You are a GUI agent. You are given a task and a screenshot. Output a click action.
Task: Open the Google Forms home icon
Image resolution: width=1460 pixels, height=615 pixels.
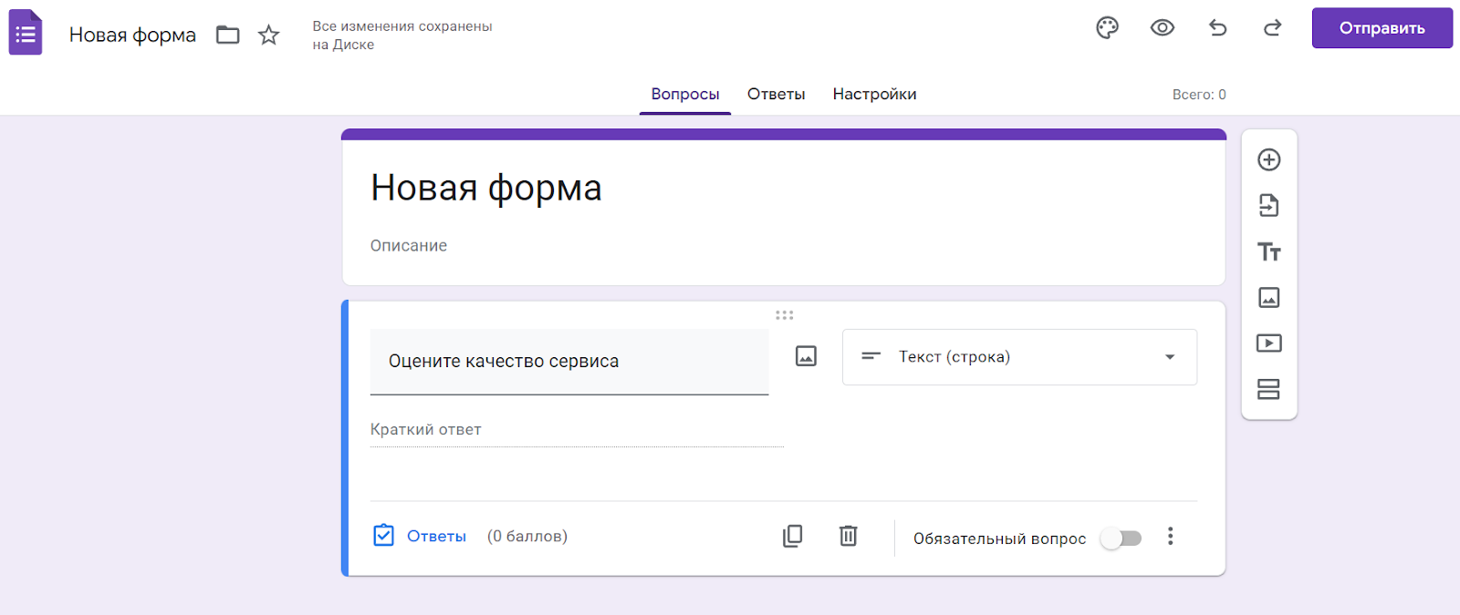click(26, 33)
